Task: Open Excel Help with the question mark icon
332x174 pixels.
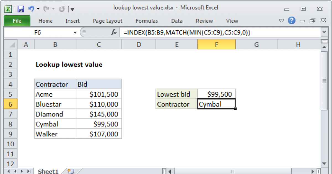Action: coord(292,21)
